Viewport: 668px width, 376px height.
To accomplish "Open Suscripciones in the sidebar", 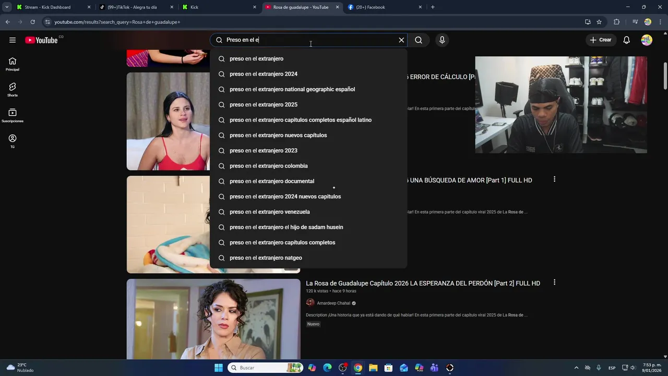I will (x=13, y=115).
